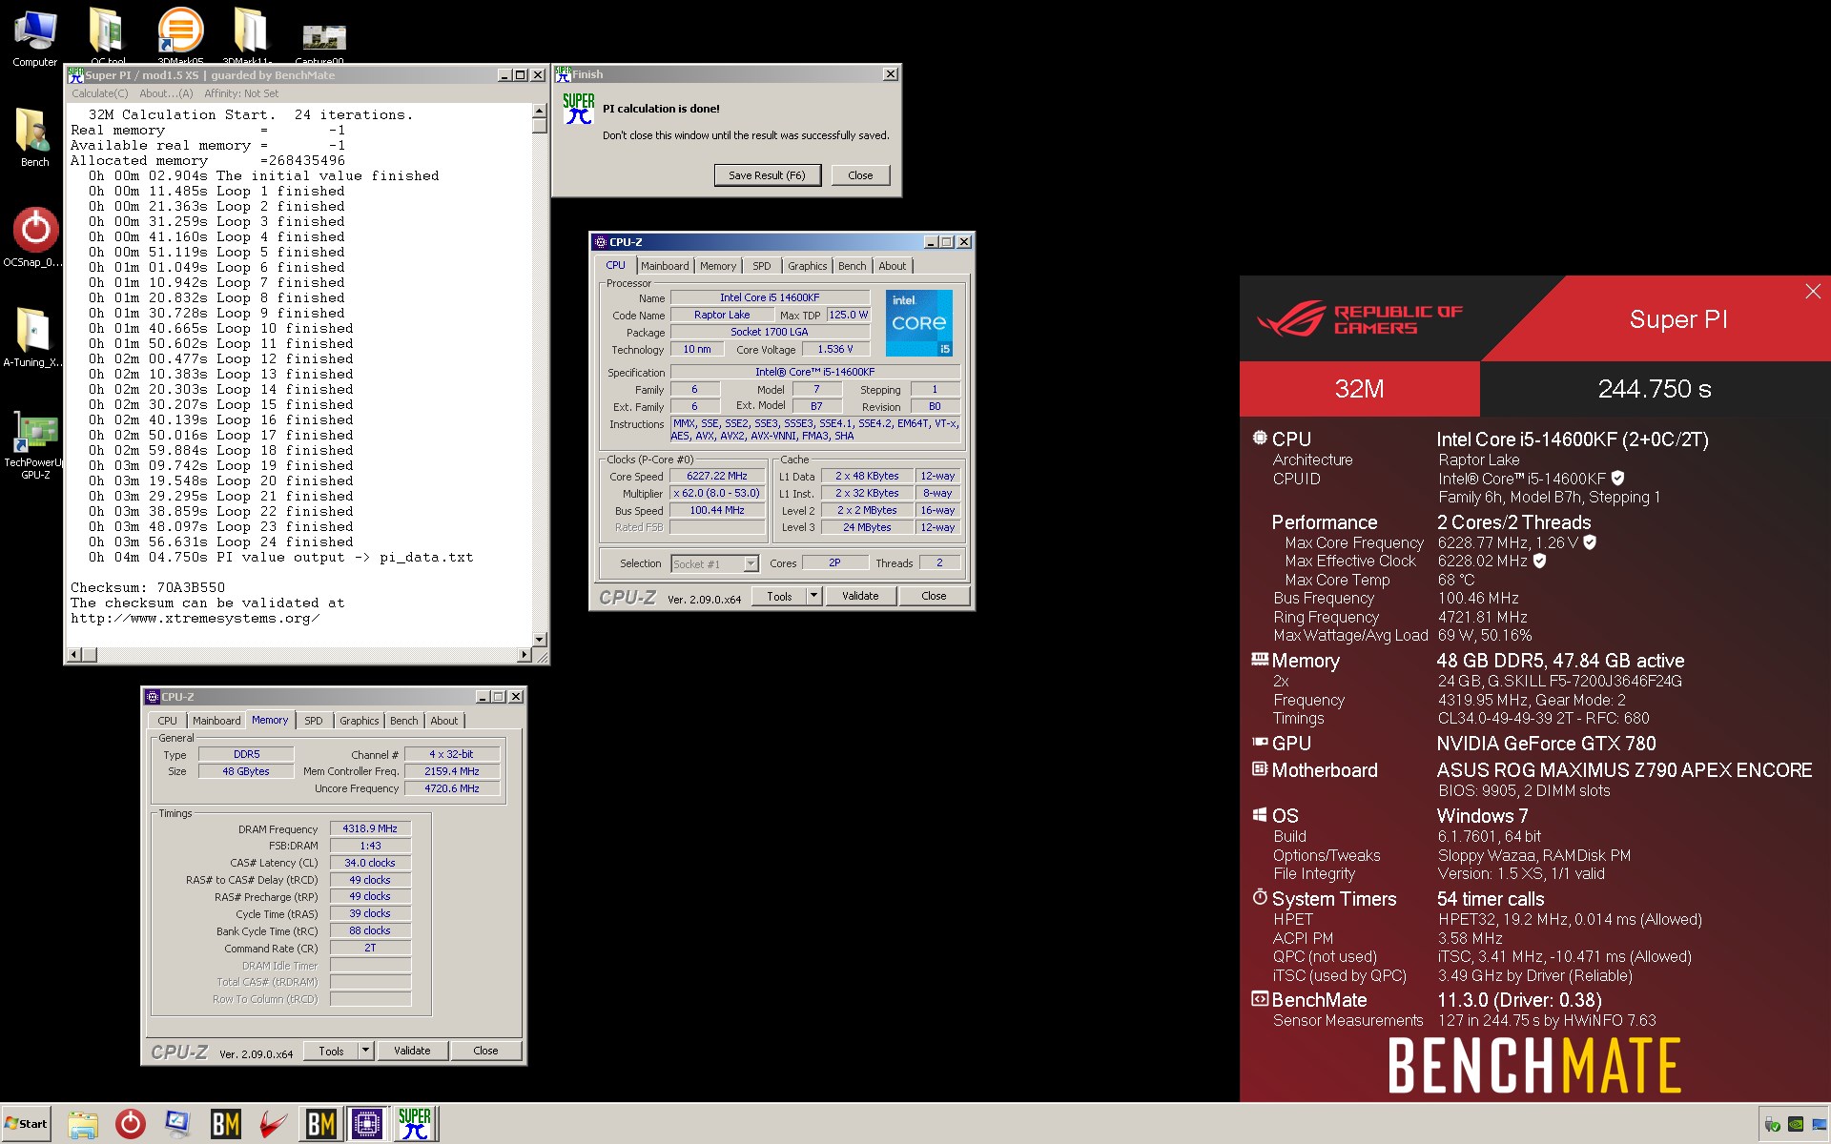Image resolution: width=1831 pixels, height=1144 pixels.
Task: Launch TechPowerUp GPU-Z desktop shortcut
Action: pyautogui.click(x=34, y=444)
